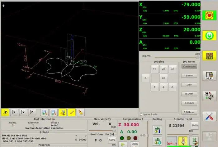Jog Y+ axis
The image size is (218, 147).
click(155, 69)
